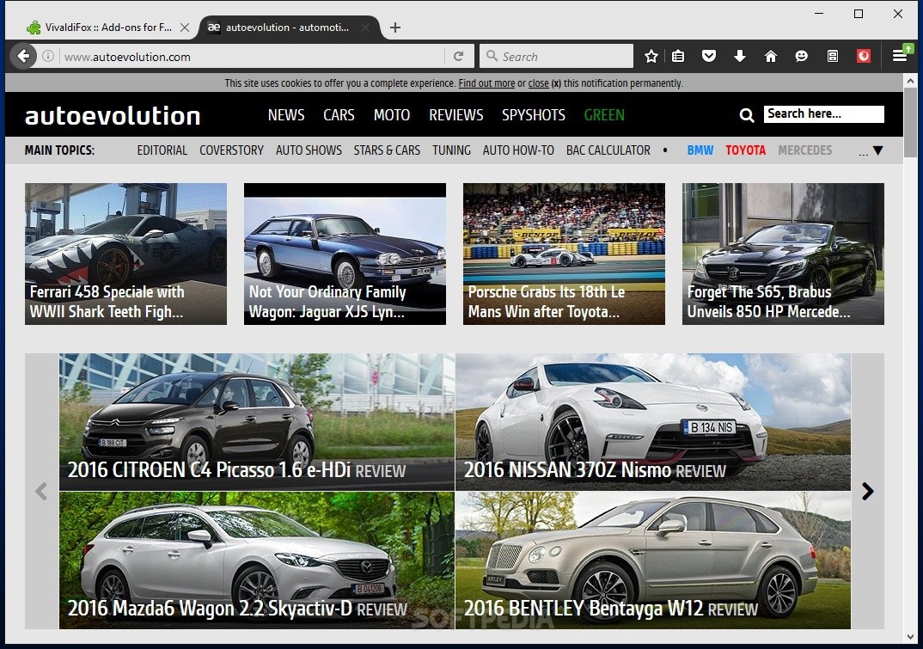This screenshot has width=923, height=649.
Task: Open the Firefox hamburger menu
Action: [x=901, y=55]
